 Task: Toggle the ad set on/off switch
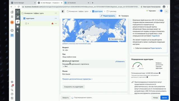click(x=161, y=11)
